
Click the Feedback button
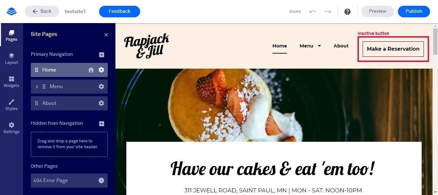click(x=120, y=11)
